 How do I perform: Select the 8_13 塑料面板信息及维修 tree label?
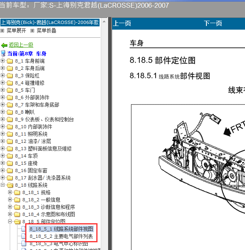43,149
